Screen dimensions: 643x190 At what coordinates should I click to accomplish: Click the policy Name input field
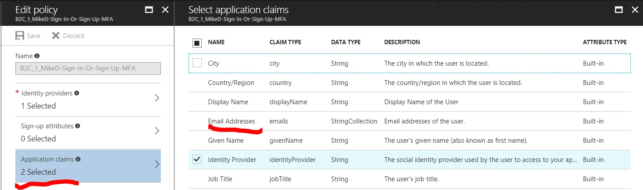tap(88, 68)
